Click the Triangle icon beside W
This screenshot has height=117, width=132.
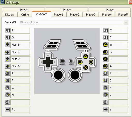tap(105, 45)
